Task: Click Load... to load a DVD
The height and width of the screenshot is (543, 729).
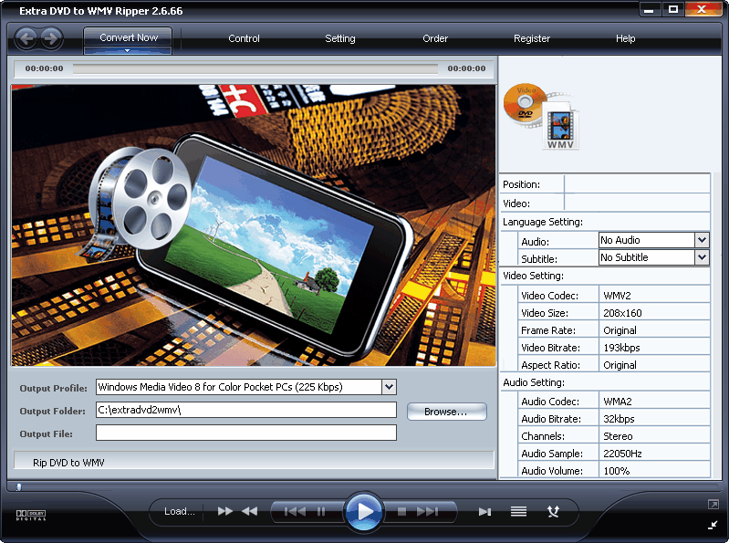Action: (179, 511)
